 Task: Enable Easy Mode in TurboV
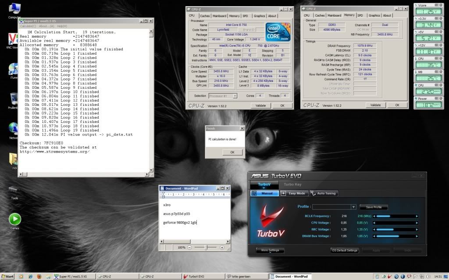(x=294, y=193)
